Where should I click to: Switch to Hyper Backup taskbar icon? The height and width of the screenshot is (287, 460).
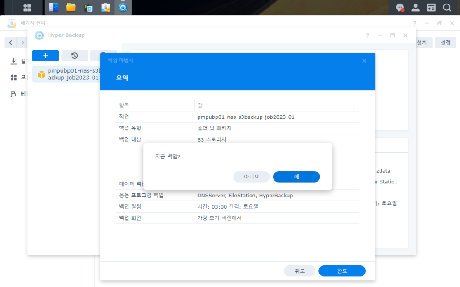[123, 7]
